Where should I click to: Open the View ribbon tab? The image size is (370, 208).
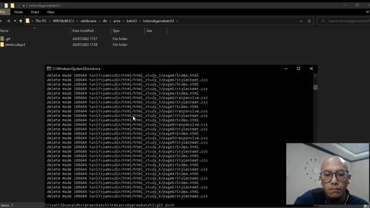point(50,12)
